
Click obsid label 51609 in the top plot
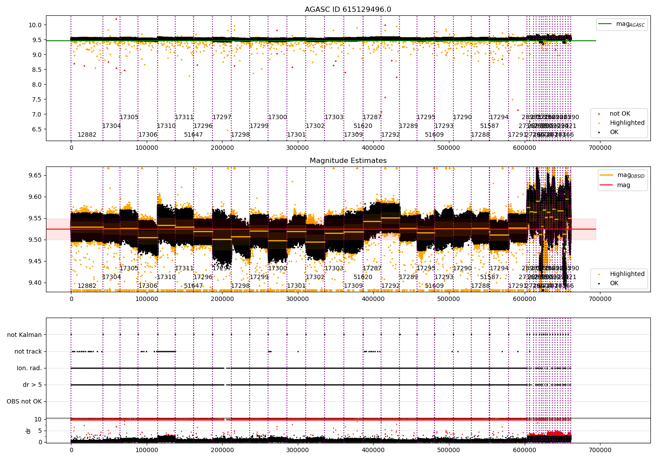pos(434,135)
